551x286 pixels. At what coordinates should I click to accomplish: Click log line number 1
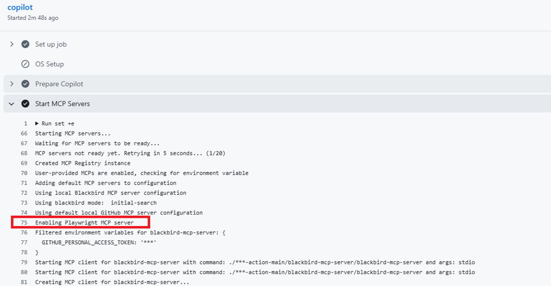click(x=26, y=123)
